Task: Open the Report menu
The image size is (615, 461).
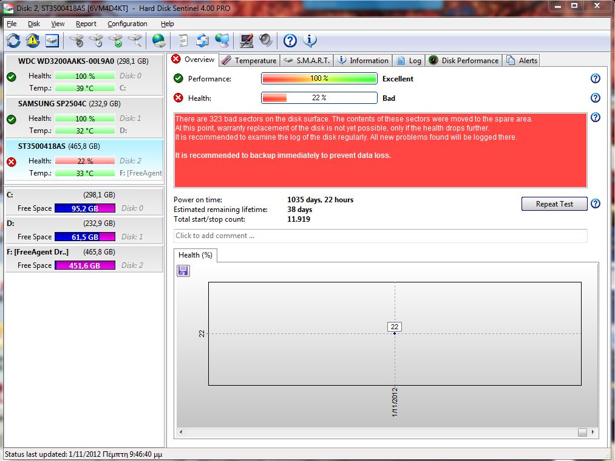Action: 86,24
